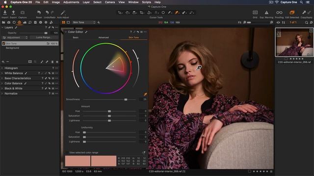The height and width of the screenshot is (176, 314).
Task: Open the Library folder tool tab
Action: click(x=3, y=22)
